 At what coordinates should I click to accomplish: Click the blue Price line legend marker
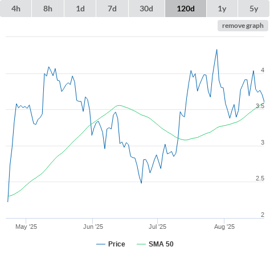point(101,244)
